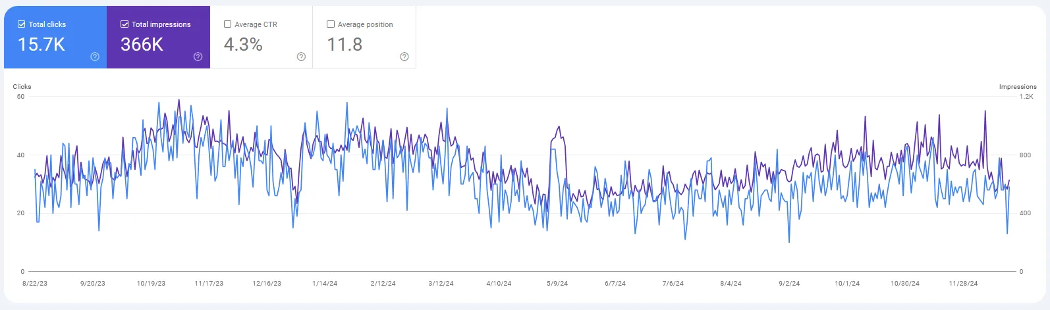Click the 800 impressions axis value

[x=1025, y=155]
